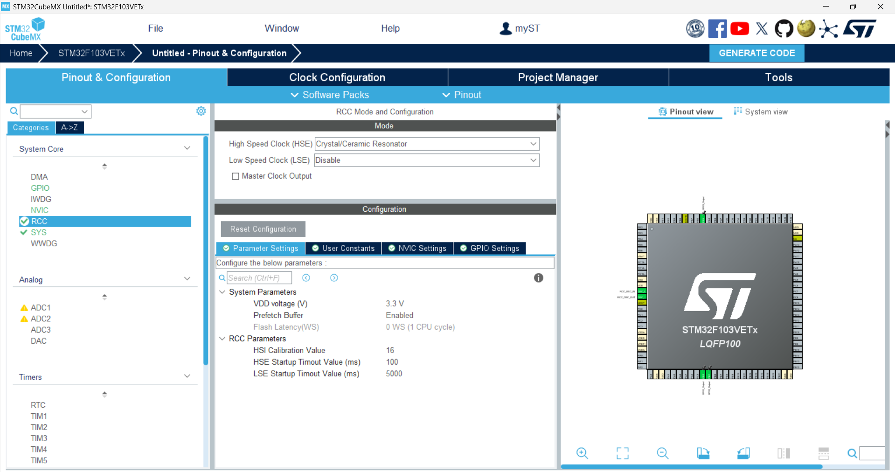895x472 pixels.
Task: Click the pin search magnifier icon
Action: pyautogui.click(x=852, y=453)
